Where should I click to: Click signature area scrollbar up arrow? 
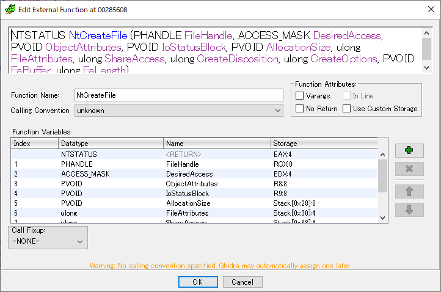click(x=427, y=33)
